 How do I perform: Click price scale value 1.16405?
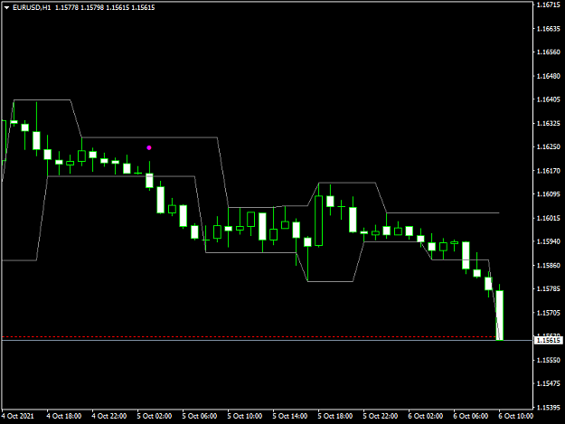pyautogui.click(x=549, y=99)
